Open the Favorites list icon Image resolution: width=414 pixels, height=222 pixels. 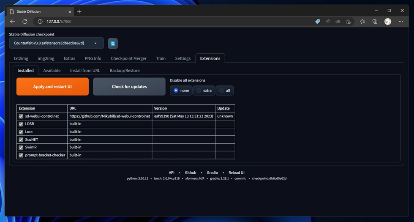click(x=362, y=22)
